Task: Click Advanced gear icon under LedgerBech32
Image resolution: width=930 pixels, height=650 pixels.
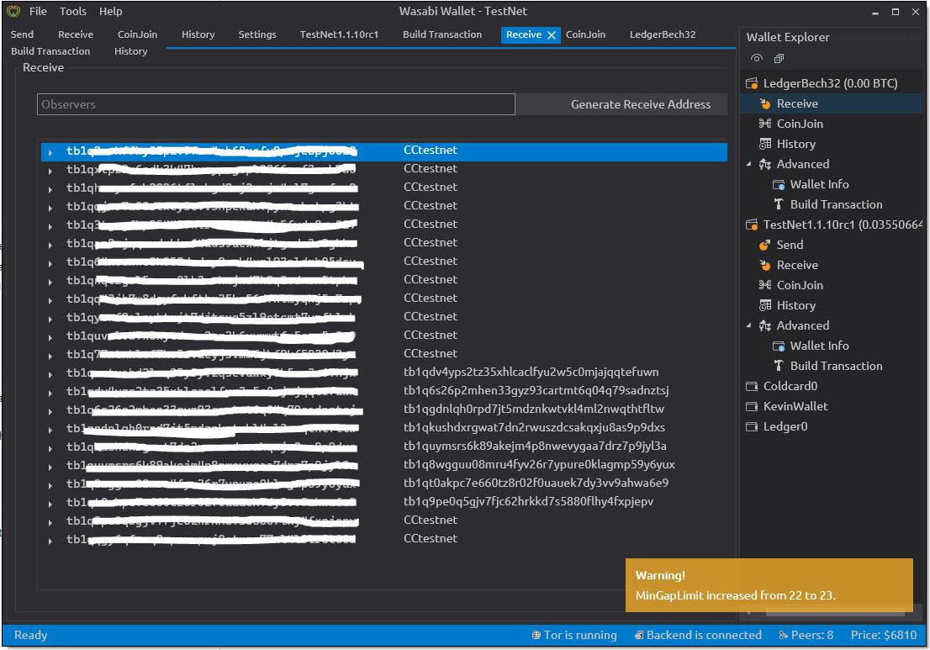Action: tap(765, 164)
